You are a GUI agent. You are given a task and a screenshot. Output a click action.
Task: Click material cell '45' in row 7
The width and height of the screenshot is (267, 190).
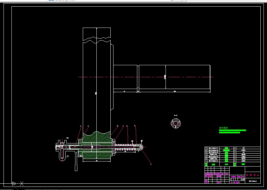coord(243,148)
